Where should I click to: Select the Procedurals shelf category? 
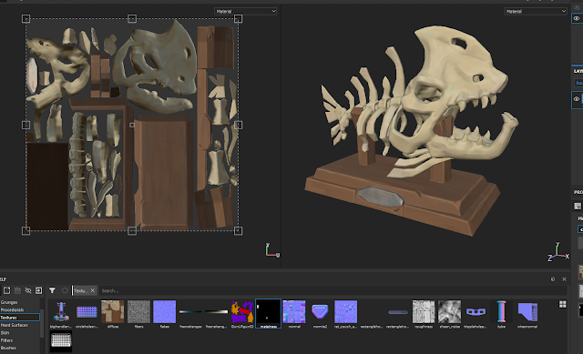click(x=12, y=309)
